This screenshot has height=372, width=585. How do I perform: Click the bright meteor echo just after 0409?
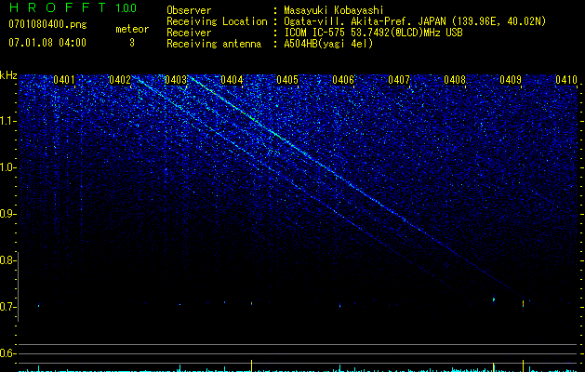coord(523,303)
